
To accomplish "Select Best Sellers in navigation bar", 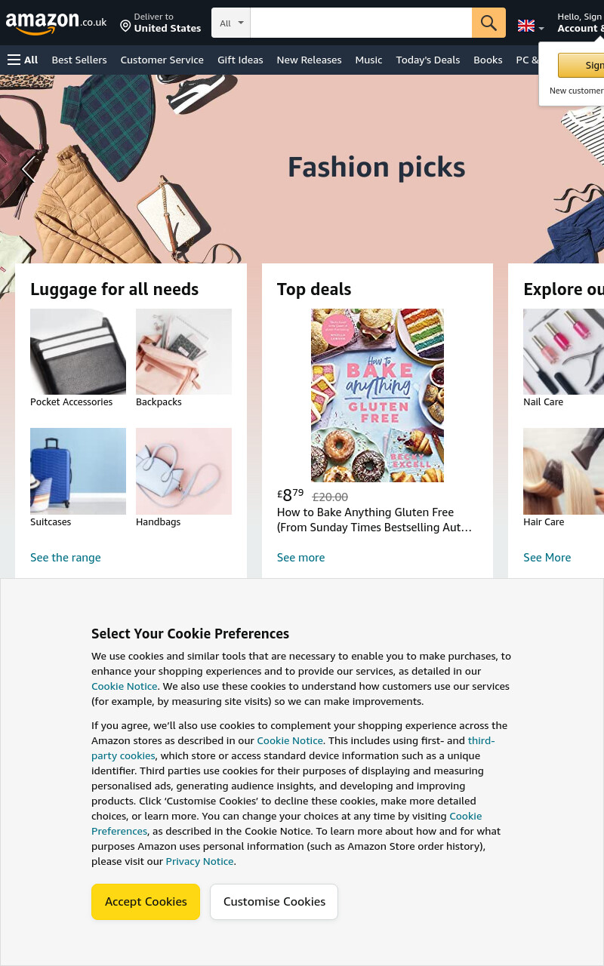I will tap(79, 60).
